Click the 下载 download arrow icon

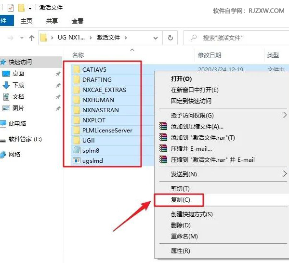[x=6, y=85]
